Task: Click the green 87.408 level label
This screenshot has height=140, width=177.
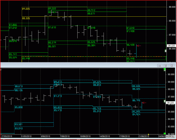Action: coord(131,31)
